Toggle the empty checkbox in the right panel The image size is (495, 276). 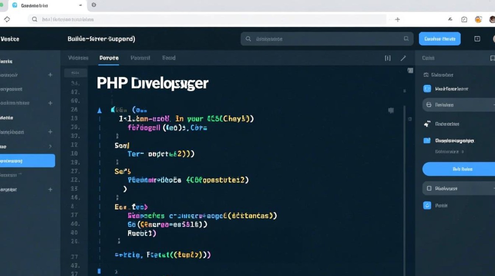coord(429,188)
